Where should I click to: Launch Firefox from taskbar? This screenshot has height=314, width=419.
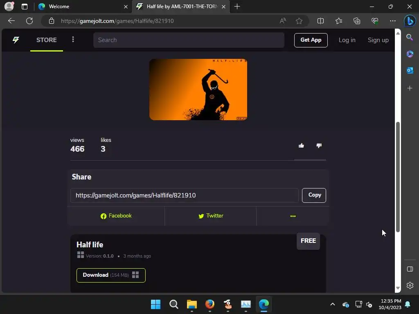click(x=210, y=304)
